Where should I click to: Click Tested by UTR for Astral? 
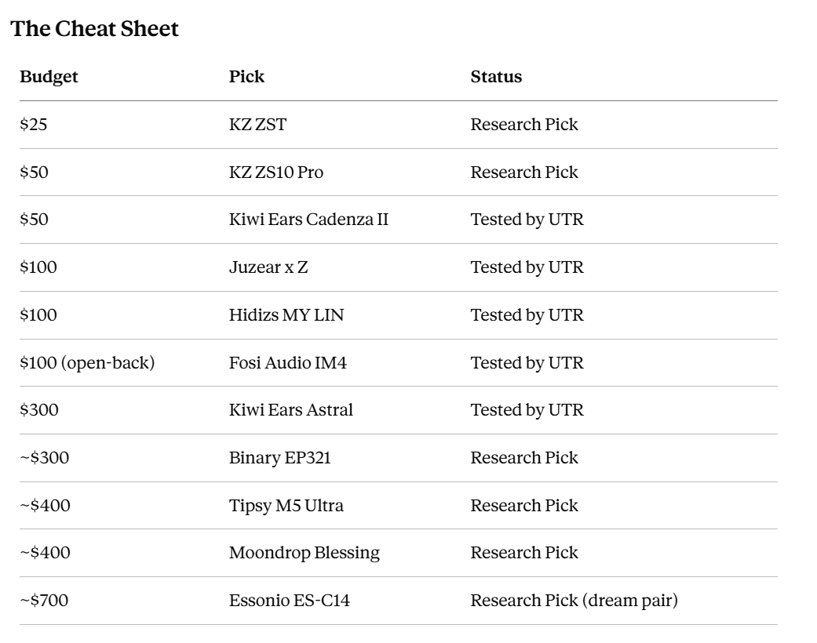527,410
